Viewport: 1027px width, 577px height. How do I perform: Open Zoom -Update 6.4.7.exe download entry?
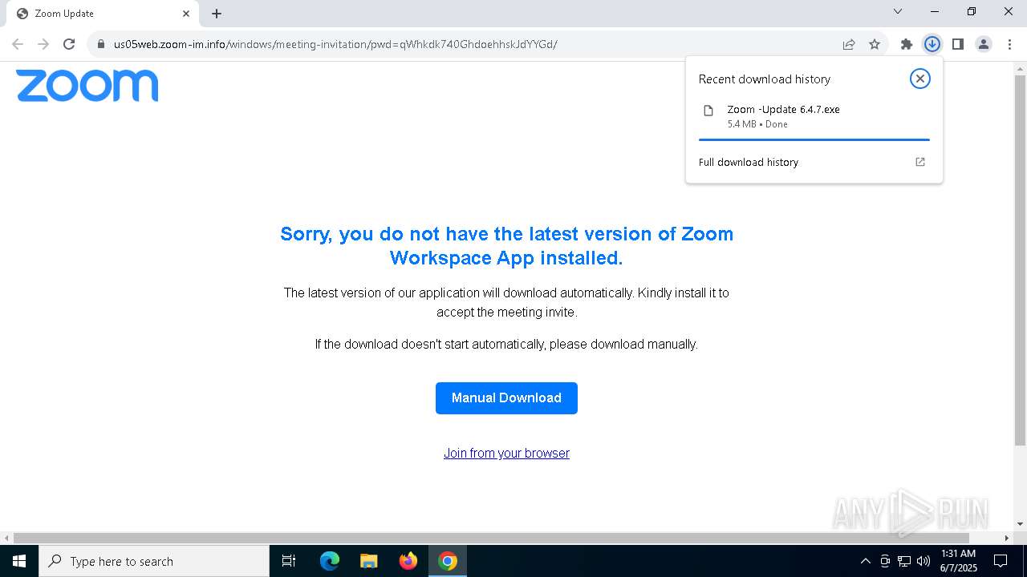(814, 116)
